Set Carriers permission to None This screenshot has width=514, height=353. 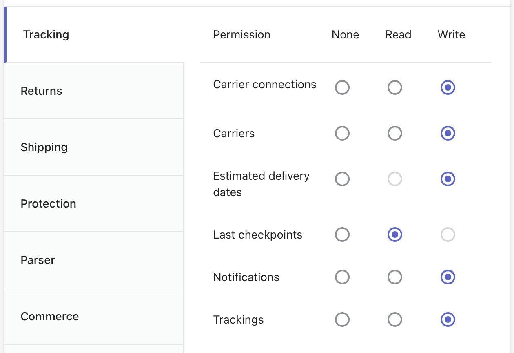[x=342, y=133]
